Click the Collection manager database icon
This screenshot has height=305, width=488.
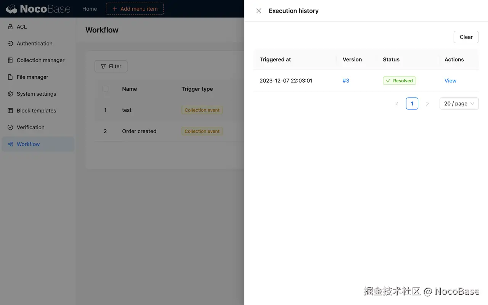10,60
